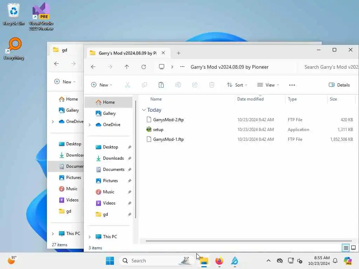Screen dimensions: 359x269
Task: Switch to details list view icon
Action: [346, 248]
